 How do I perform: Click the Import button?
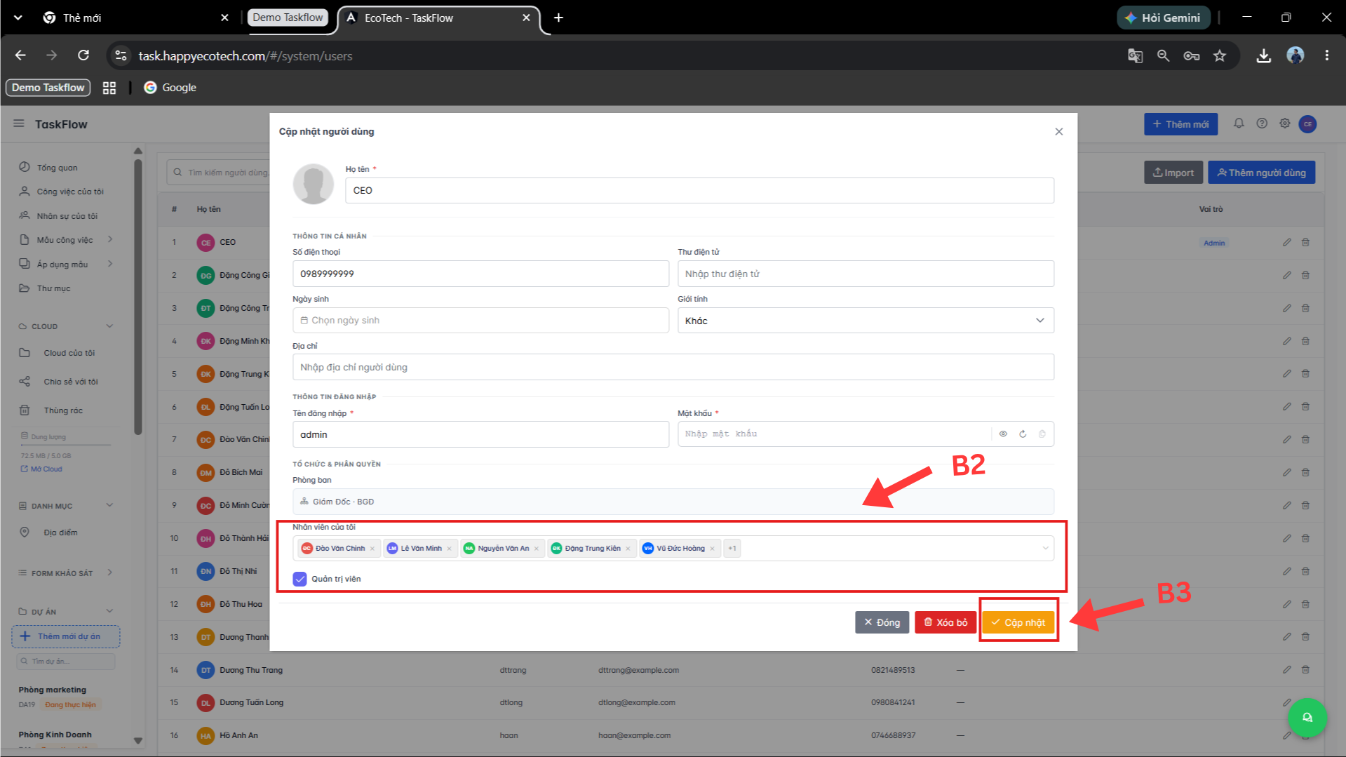click(x=1173, y=173)
